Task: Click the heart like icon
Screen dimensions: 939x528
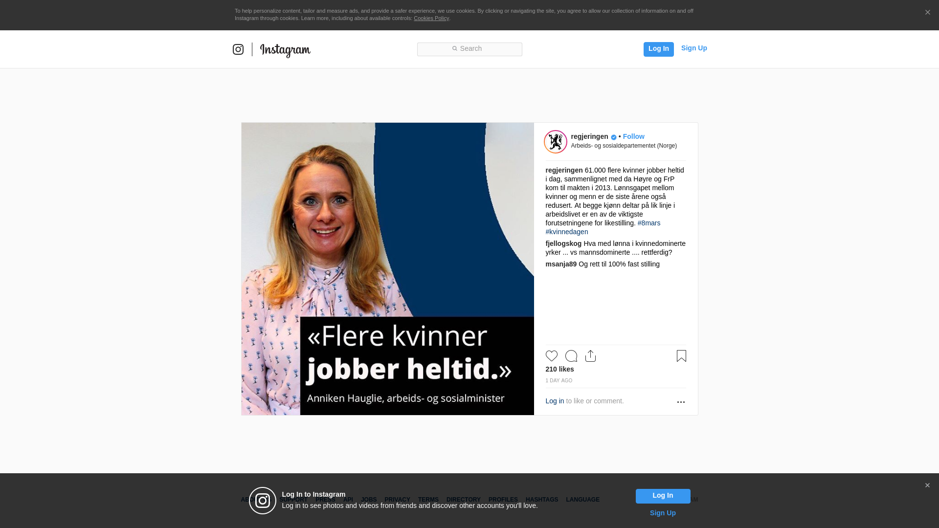Action: click(x=551, y=356)
